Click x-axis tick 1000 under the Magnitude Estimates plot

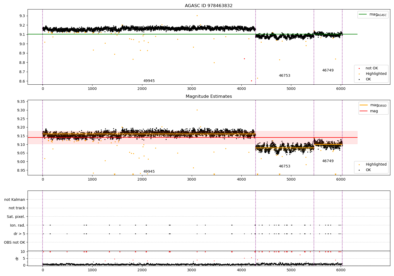tap(92, 180)
